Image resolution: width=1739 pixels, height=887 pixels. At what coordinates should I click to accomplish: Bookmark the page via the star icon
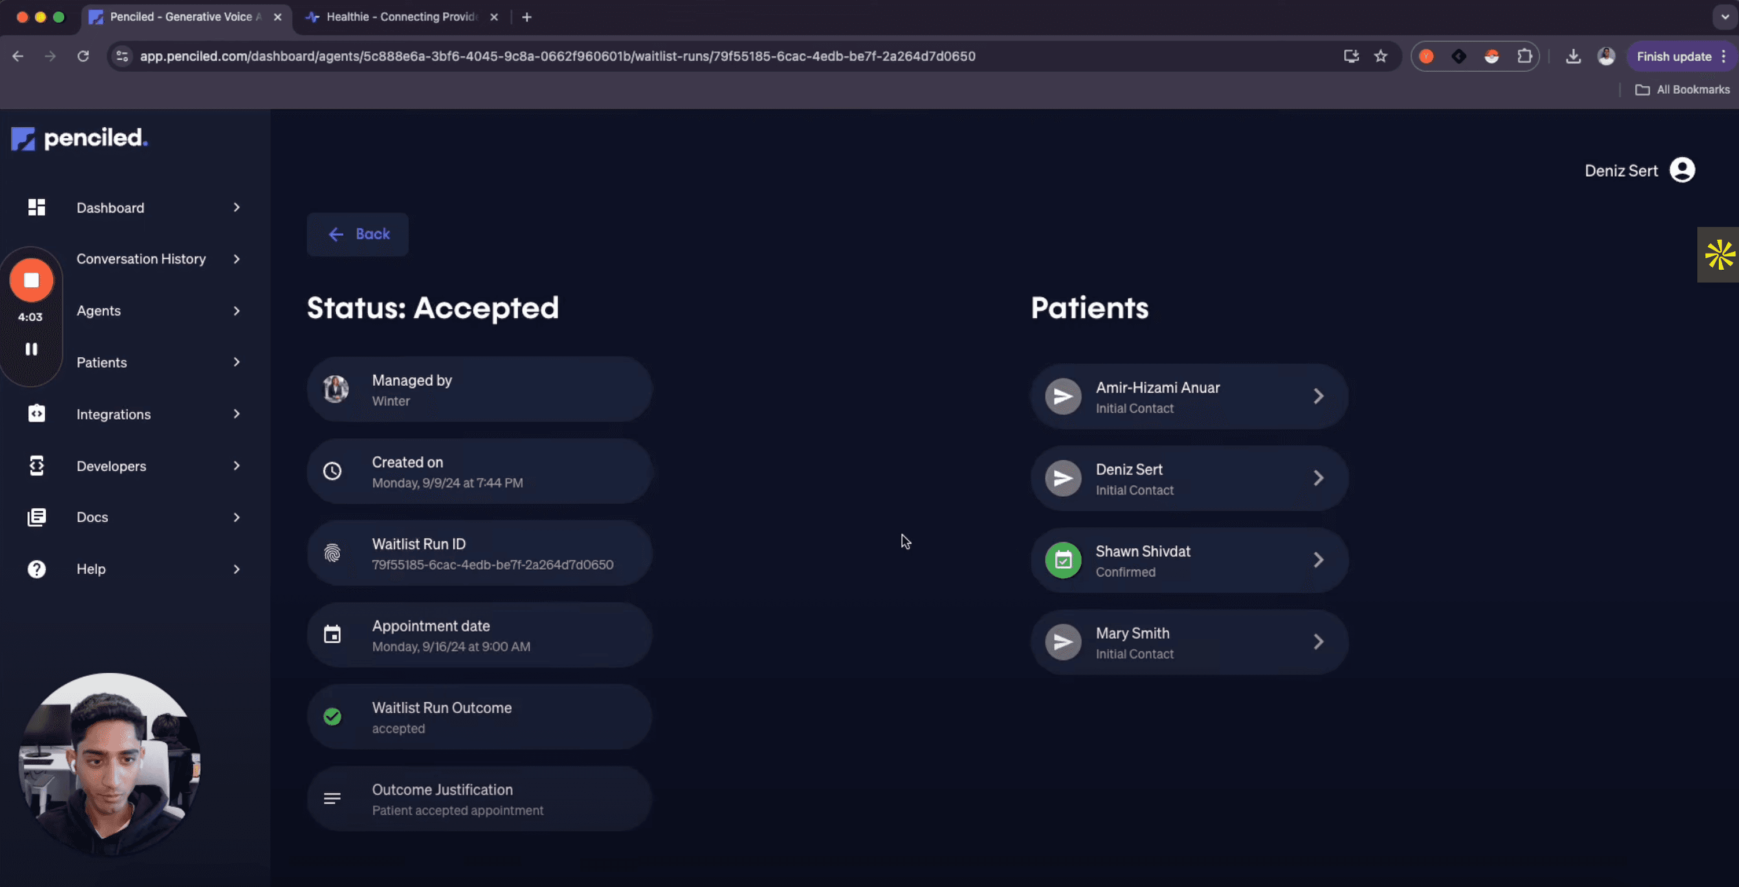[x=1382, y=56]
